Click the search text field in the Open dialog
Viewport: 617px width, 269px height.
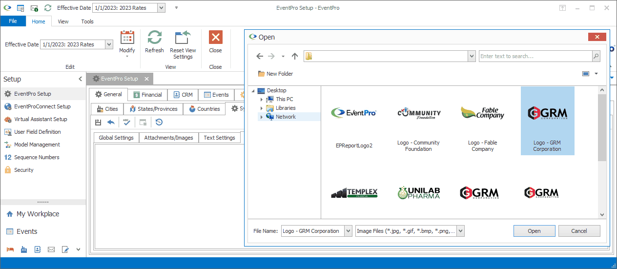535,56
